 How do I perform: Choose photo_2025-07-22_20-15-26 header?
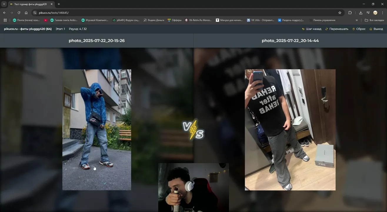[97, 41]
